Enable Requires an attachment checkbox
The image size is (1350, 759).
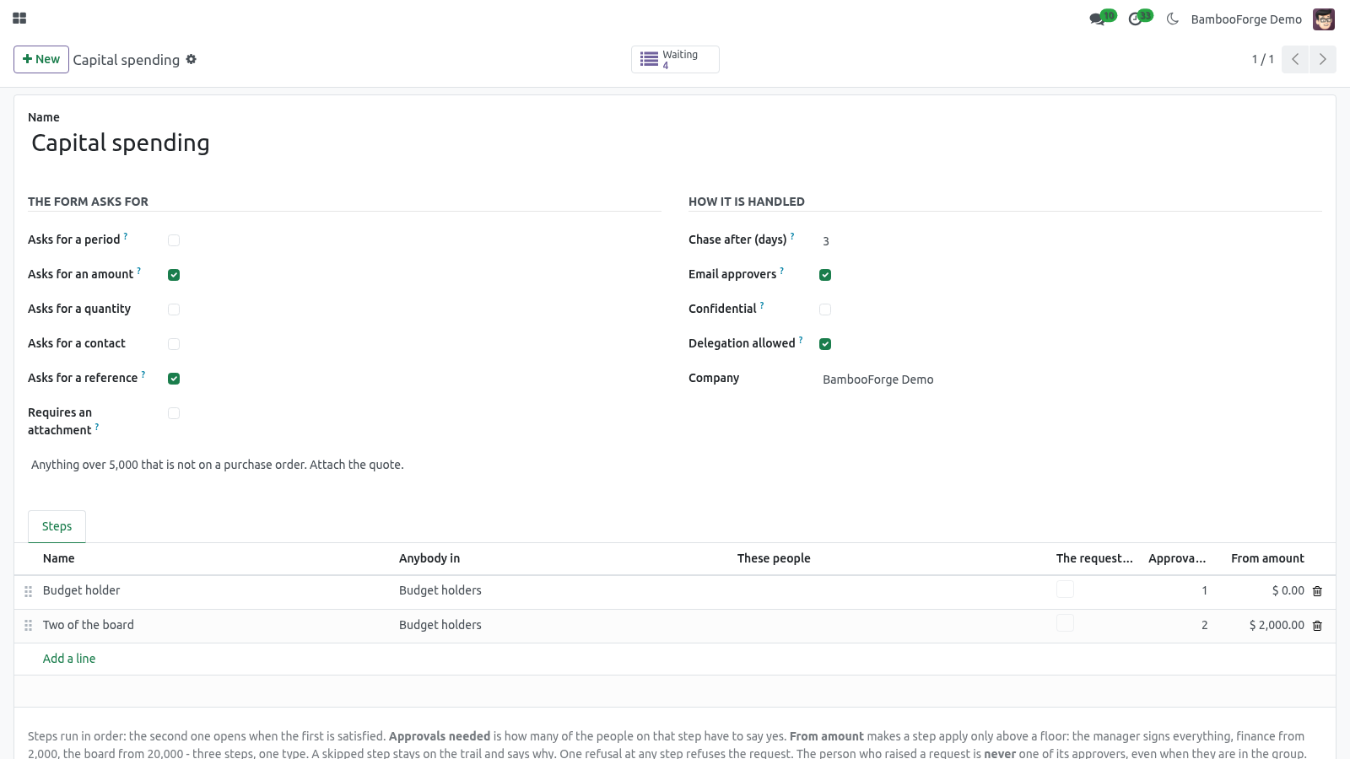point(174,413)
